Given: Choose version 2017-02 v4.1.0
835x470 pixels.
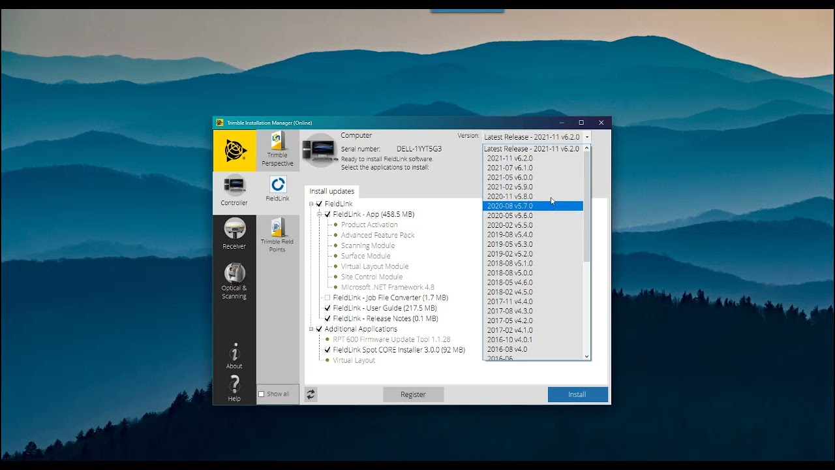Looking at the screenshot, I should 532,330.
